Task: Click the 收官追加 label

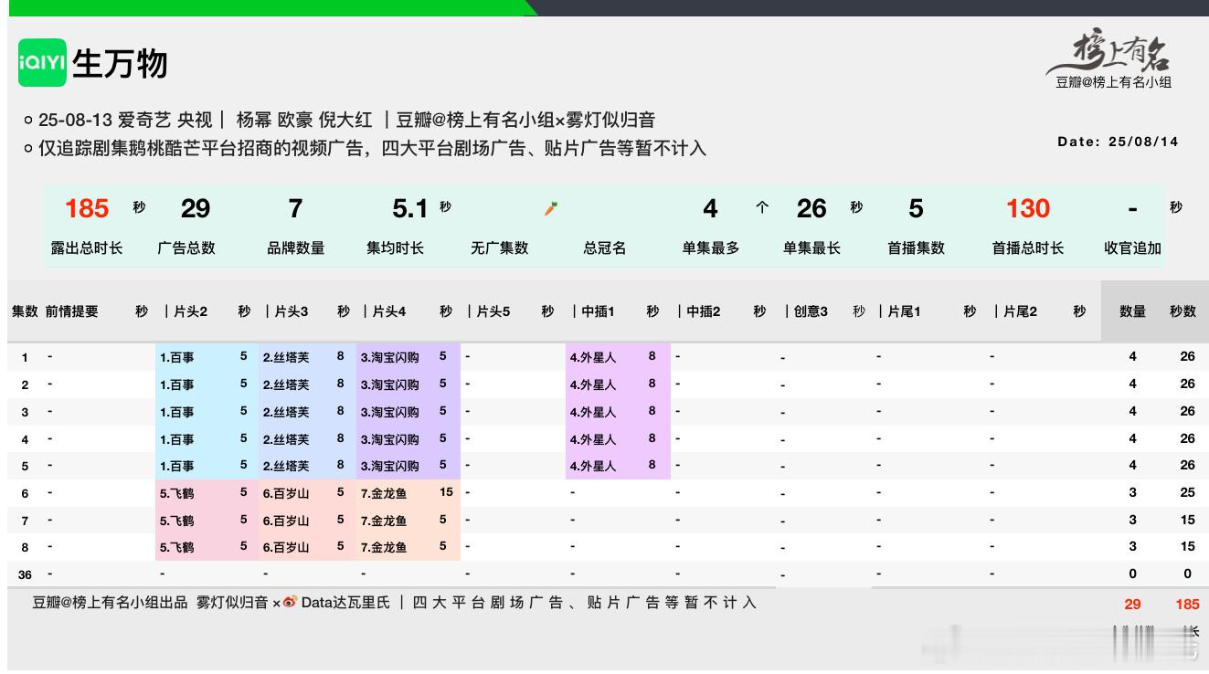Action: pyautogui.click(x=1133, y=248)
